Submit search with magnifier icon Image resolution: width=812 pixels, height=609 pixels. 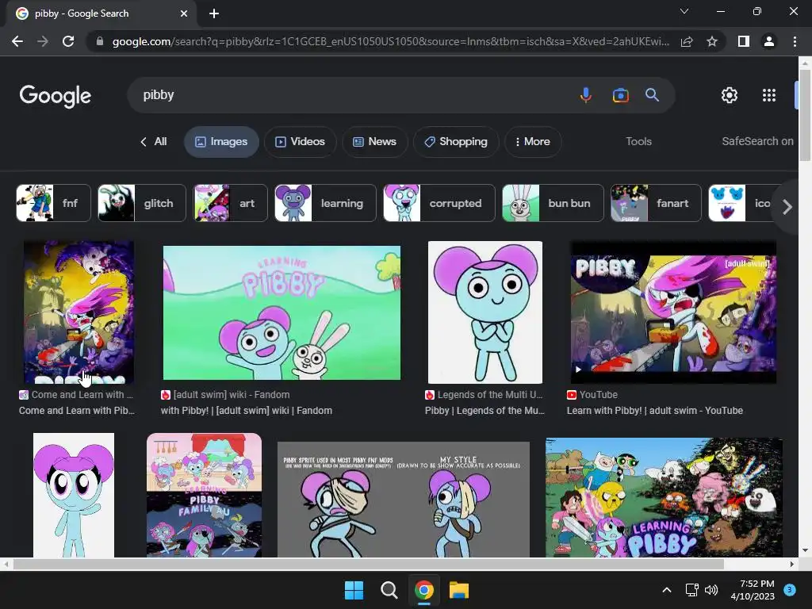pyautogui.click(x=652, y=95)
